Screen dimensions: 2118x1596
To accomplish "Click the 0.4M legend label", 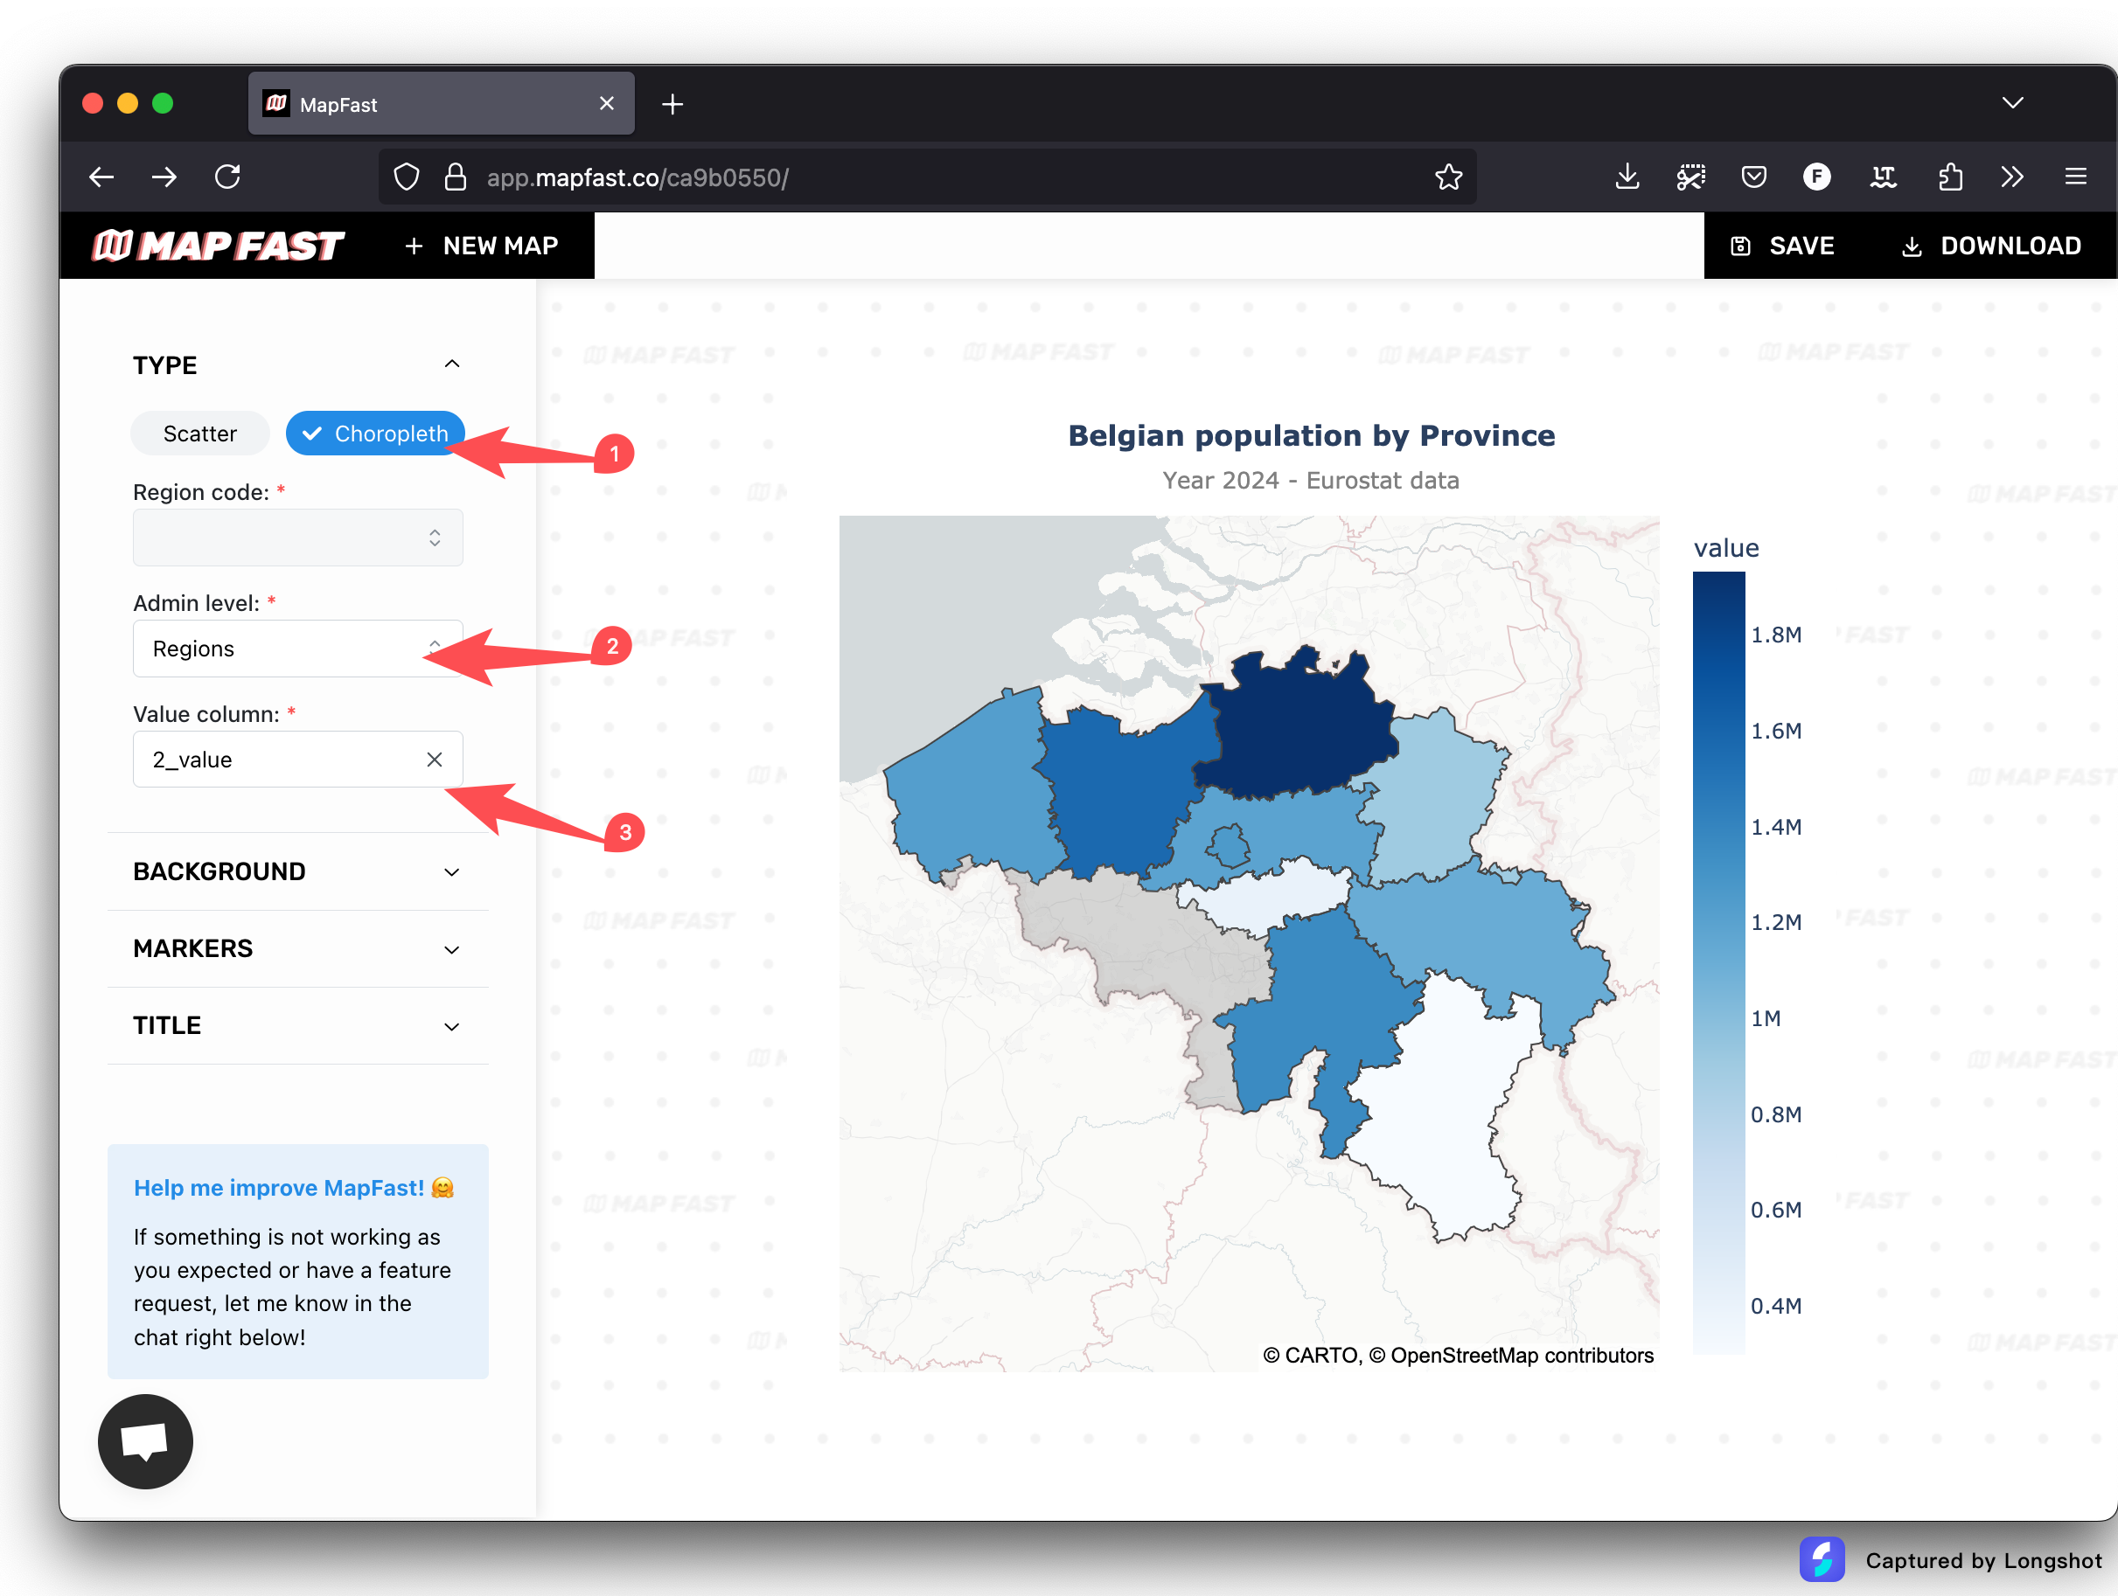I will point(1776,1306).
